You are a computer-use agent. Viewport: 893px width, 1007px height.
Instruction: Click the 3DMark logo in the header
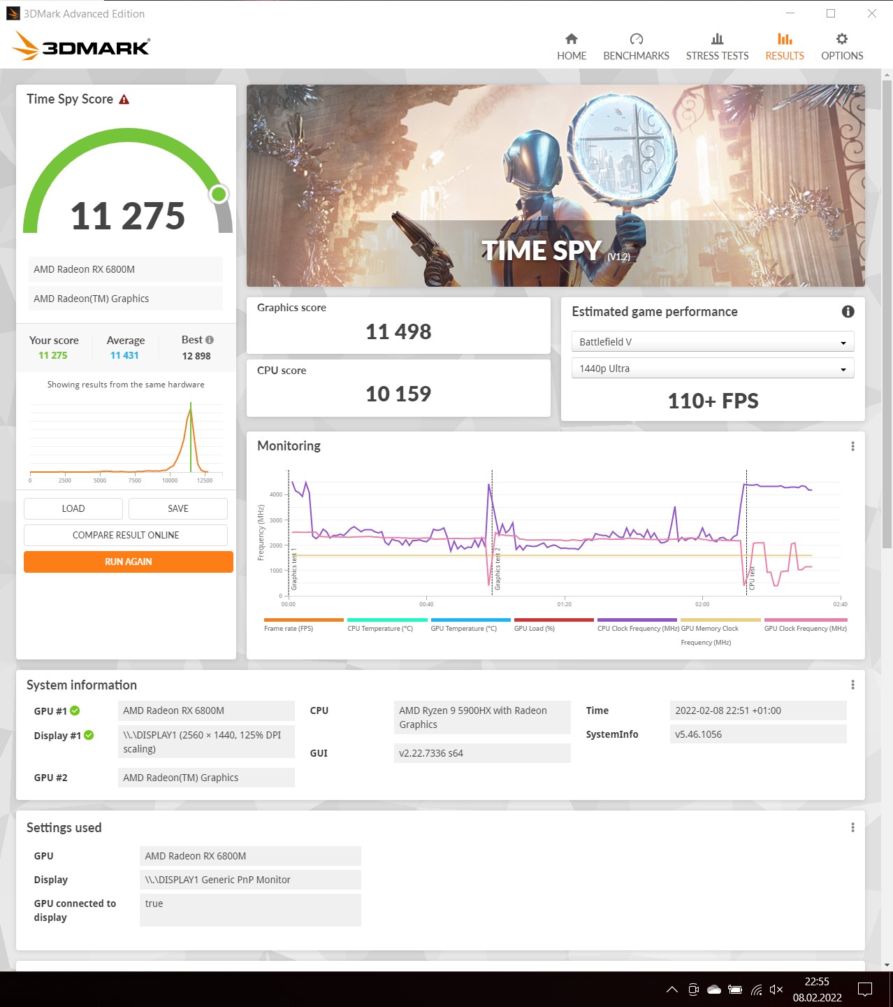tap(81, 46)
